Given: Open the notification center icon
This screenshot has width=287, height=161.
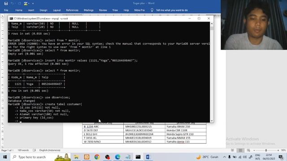Looking at the screenshot, I should (281, 157).
